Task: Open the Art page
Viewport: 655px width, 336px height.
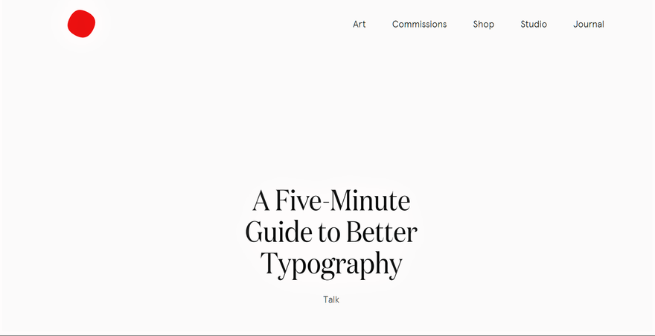Action: pos(360,25)
